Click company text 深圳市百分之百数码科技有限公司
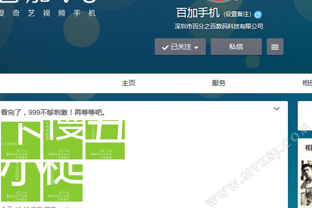 [x=219, y=26]
